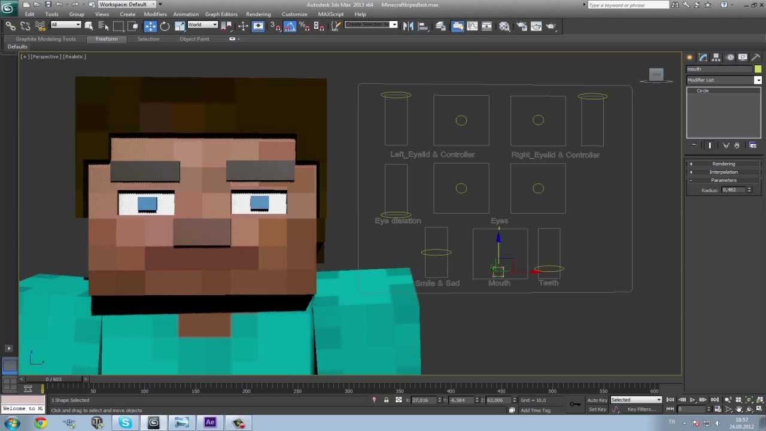Activate the Select and Scale tool

pos(180,26)
